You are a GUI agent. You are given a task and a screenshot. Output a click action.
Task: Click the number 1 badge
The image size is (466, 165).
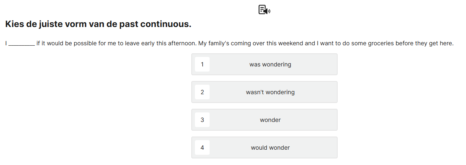(x=202, y=65)
